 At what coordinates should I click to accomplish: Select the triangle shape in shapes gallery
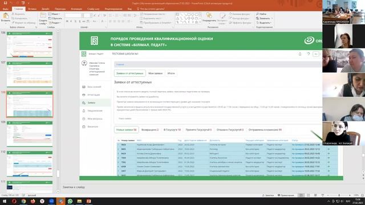[177, 18]
